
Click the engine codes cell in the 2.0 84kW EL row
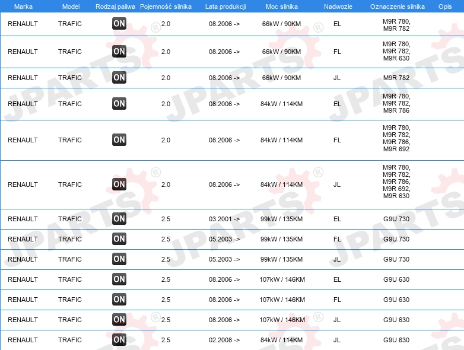pyautogui.click(x=396, y=103)
